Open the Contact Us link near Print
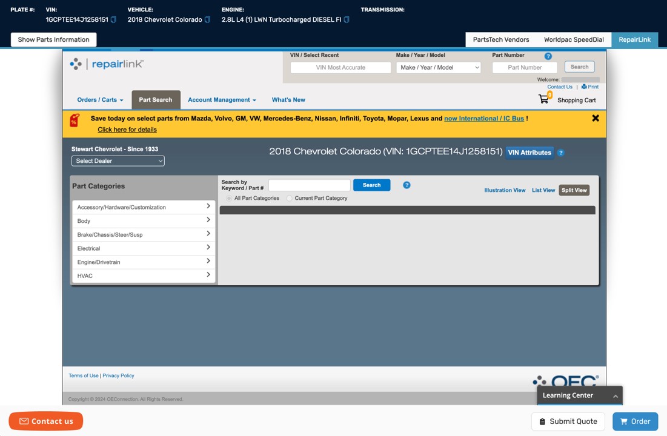Screen dimensions: 667x436 point(559,87)
